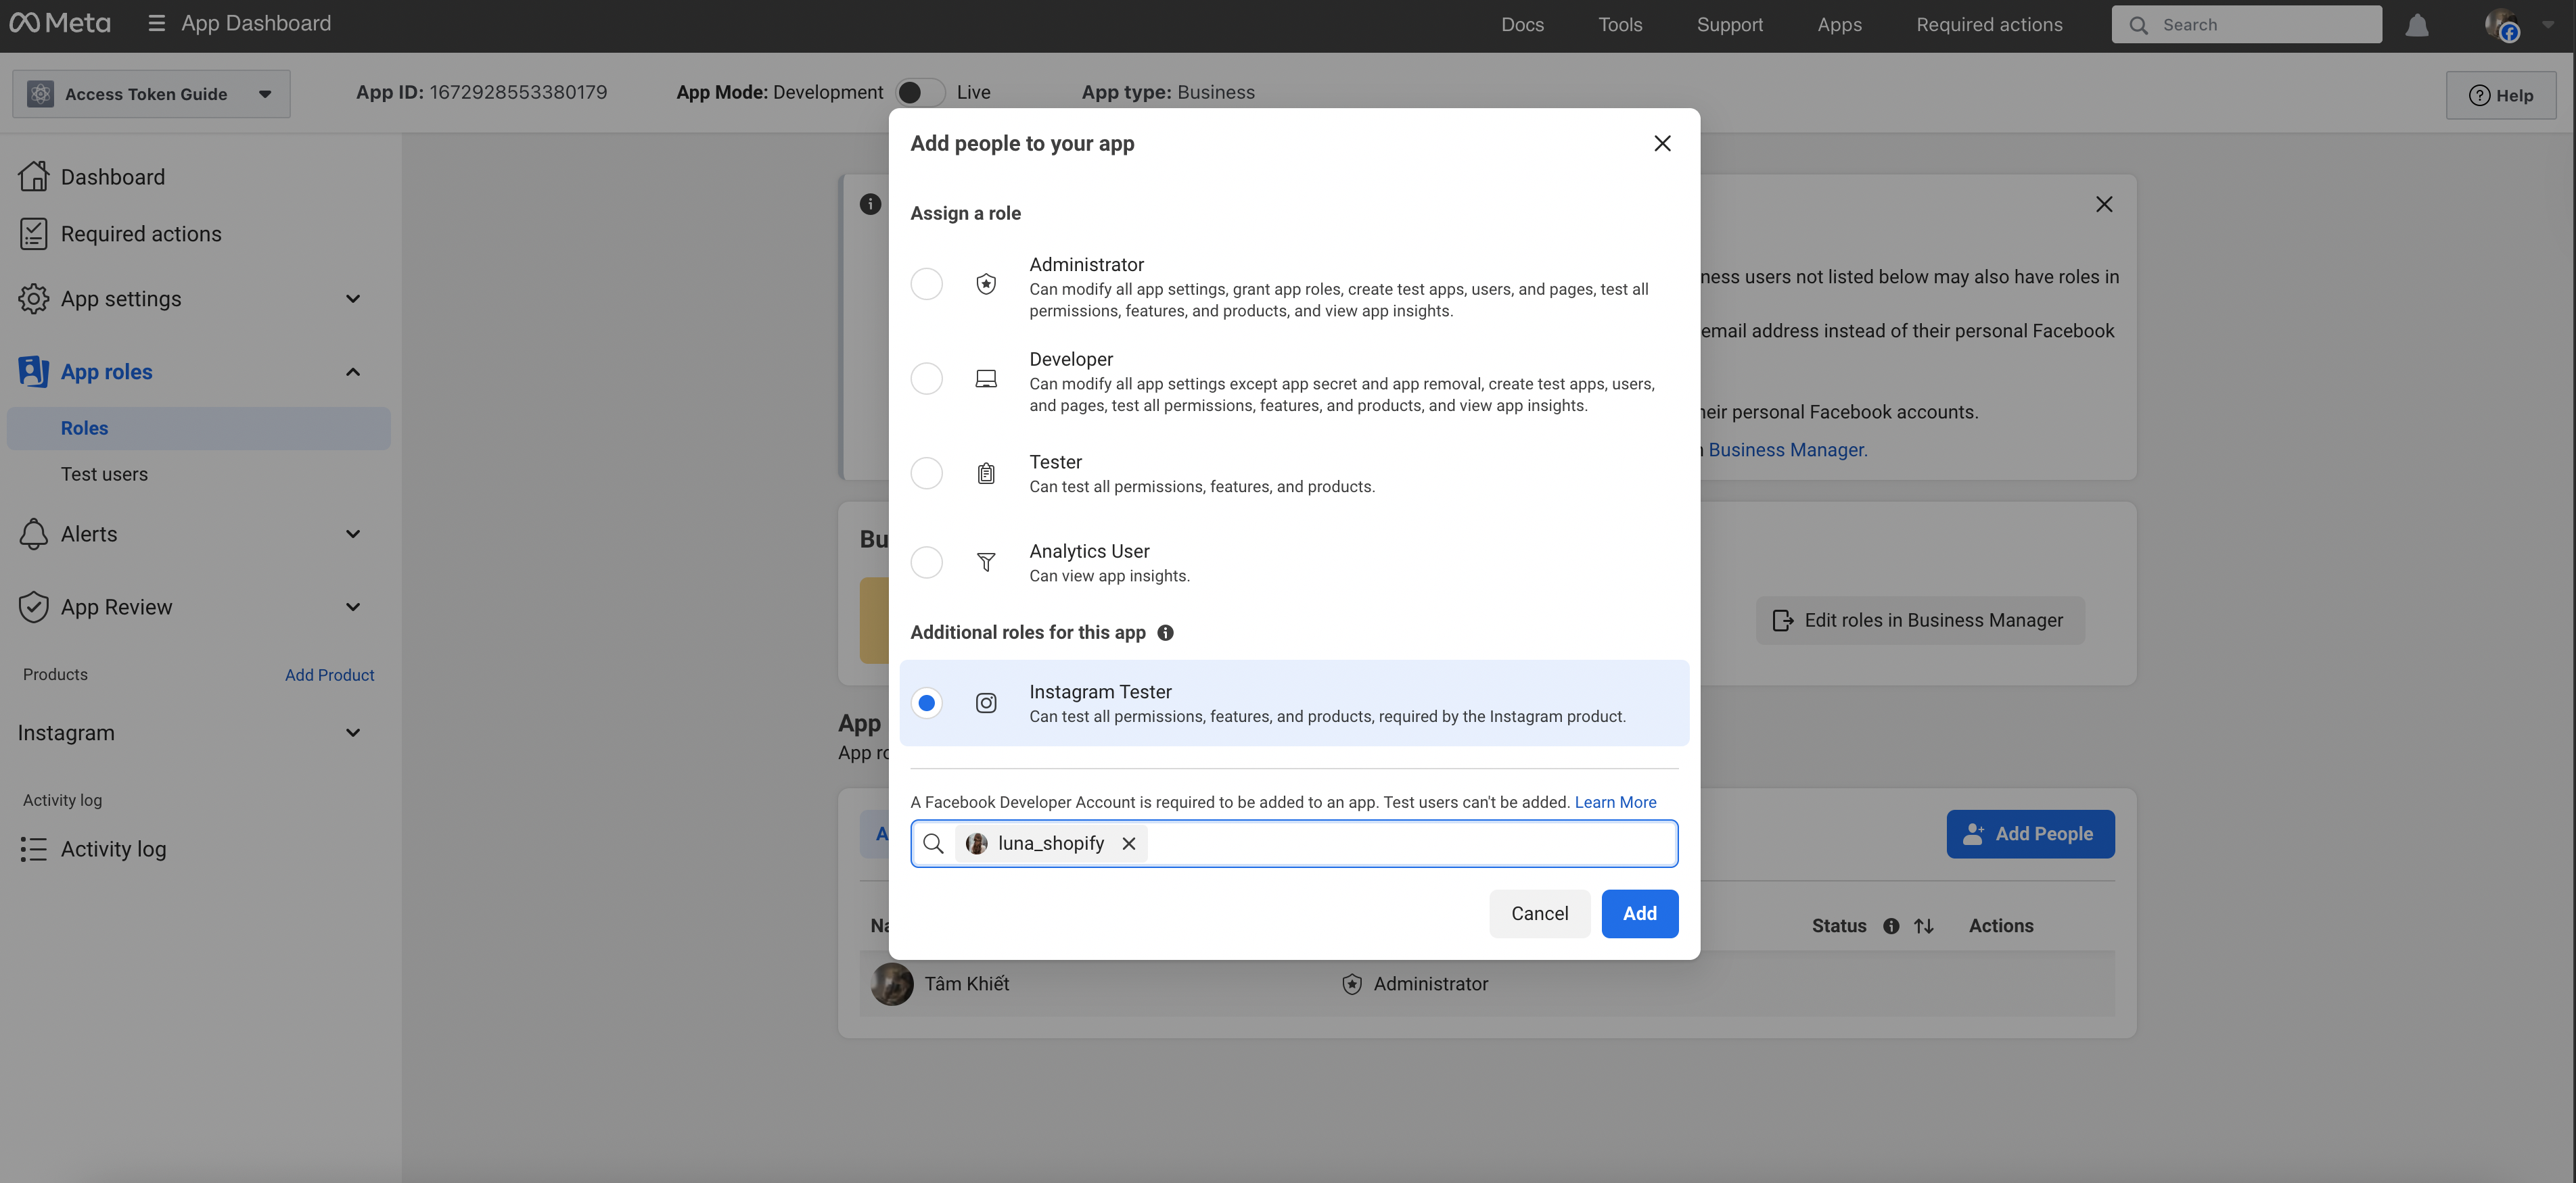This screenshot has width=2576, height=1183.
Task: Click the Activity log list icon
Action: (33, 849)
